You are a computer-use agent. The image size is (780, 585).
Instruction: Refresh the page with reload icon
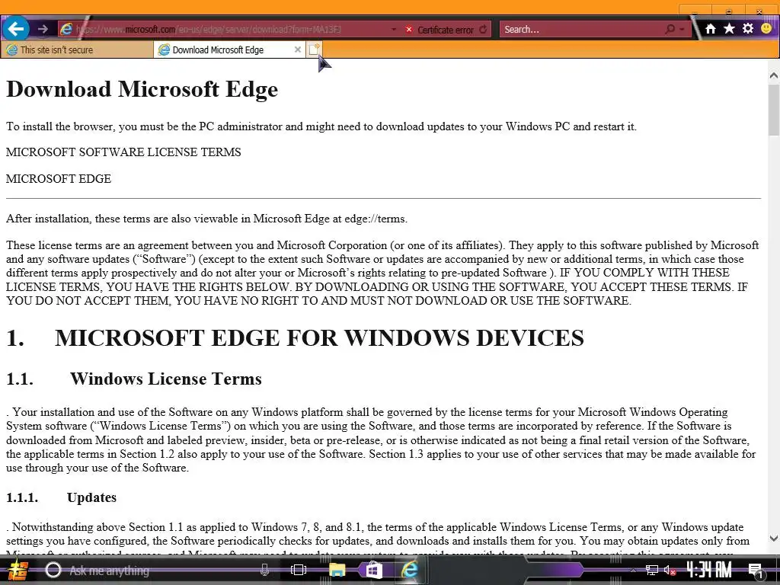coord(483,30)
